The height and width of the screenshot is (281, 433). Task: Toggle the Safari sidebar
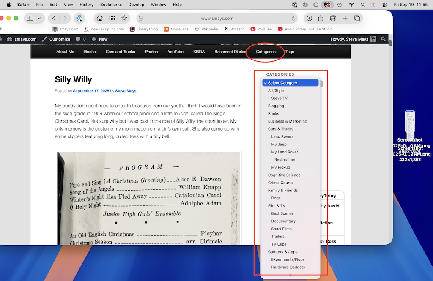pos(30,18)
